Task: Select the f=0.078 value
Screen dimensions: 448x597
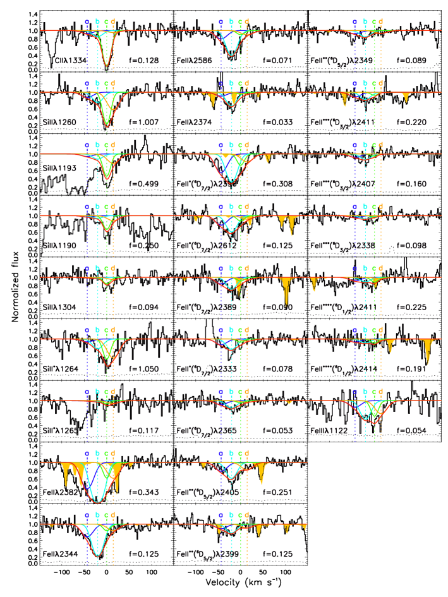Action: click(278, 368)
